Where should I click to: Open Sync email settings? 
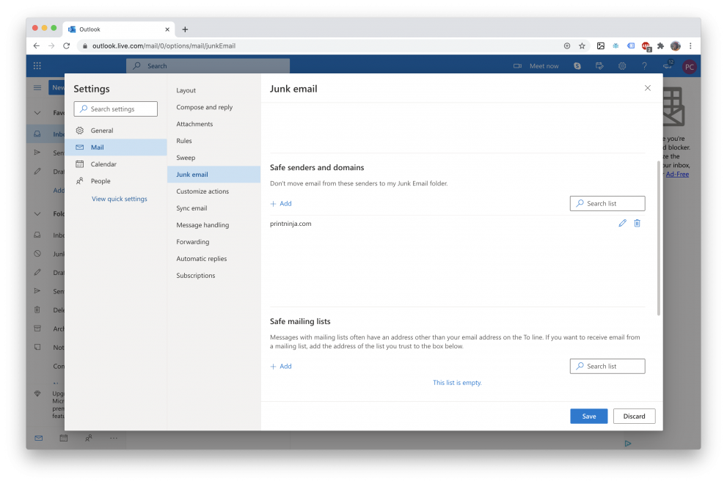tap(213, 208)
